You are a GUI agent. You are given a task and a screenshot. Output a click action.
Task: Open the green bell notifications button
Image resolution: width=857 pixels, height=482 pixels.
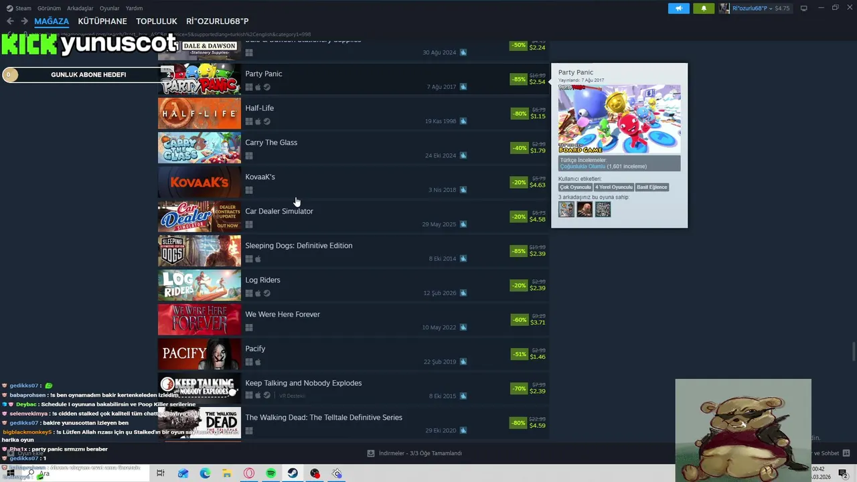click(x=704, y=8)
